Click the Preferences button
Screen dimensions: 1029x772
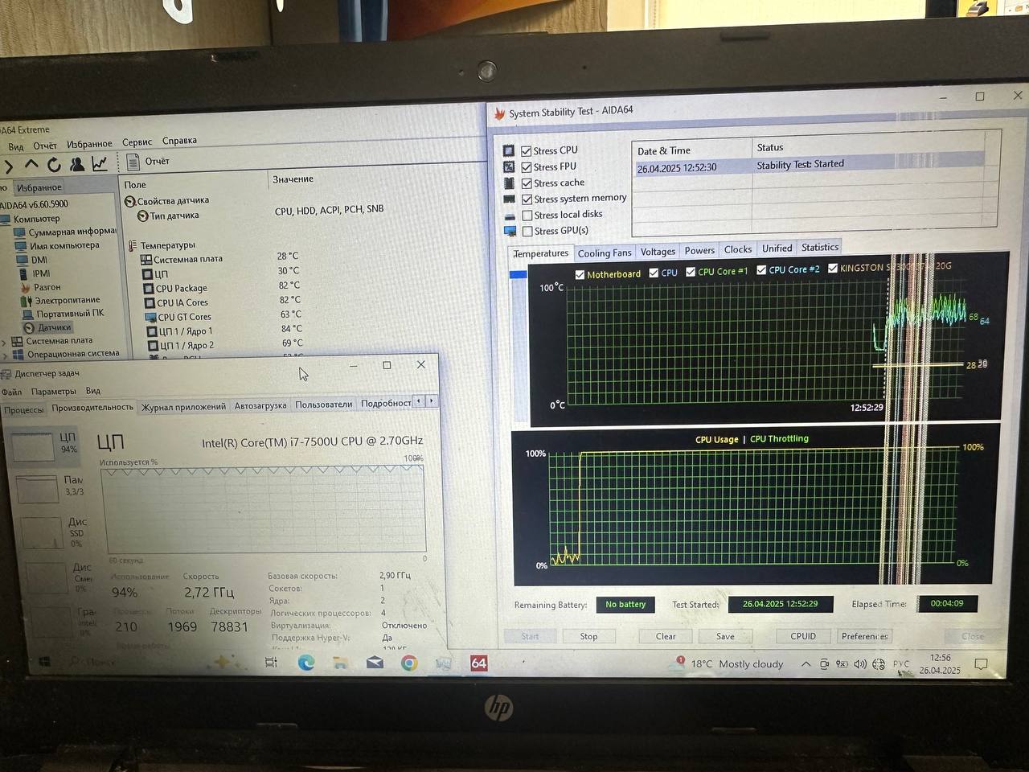pos(864,636)
